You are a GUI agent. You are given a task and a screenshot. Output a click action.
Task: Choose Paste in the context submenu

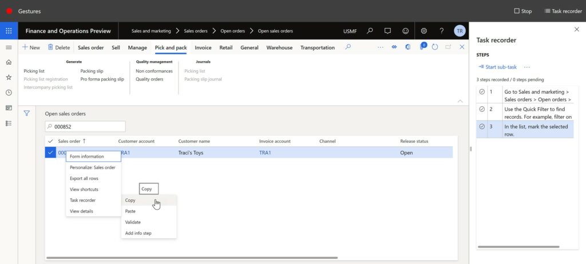[149, 211]
